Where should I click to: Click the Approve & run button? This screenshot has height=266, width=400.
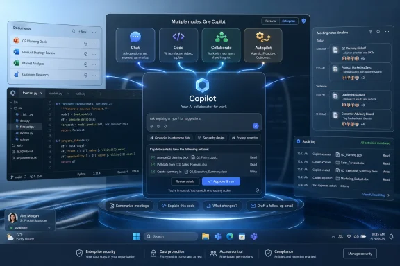point(221,181)
